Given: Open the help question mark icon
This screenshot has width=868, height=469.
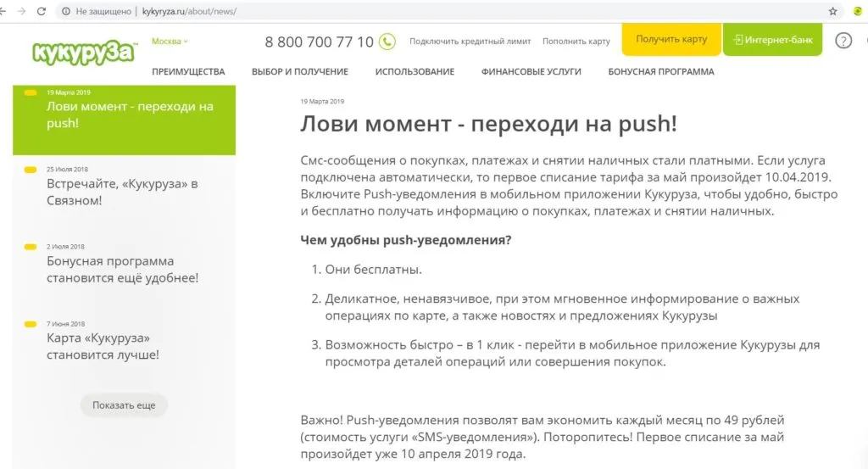Looking at the screenshot, I should (843, 41).
